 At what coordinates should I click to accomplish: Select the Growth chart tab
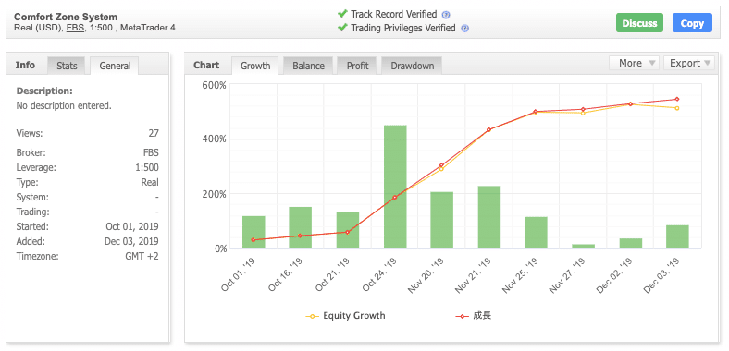pos(255,66)
